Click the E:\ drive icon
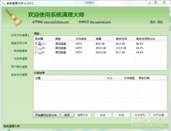 [40, 52]
